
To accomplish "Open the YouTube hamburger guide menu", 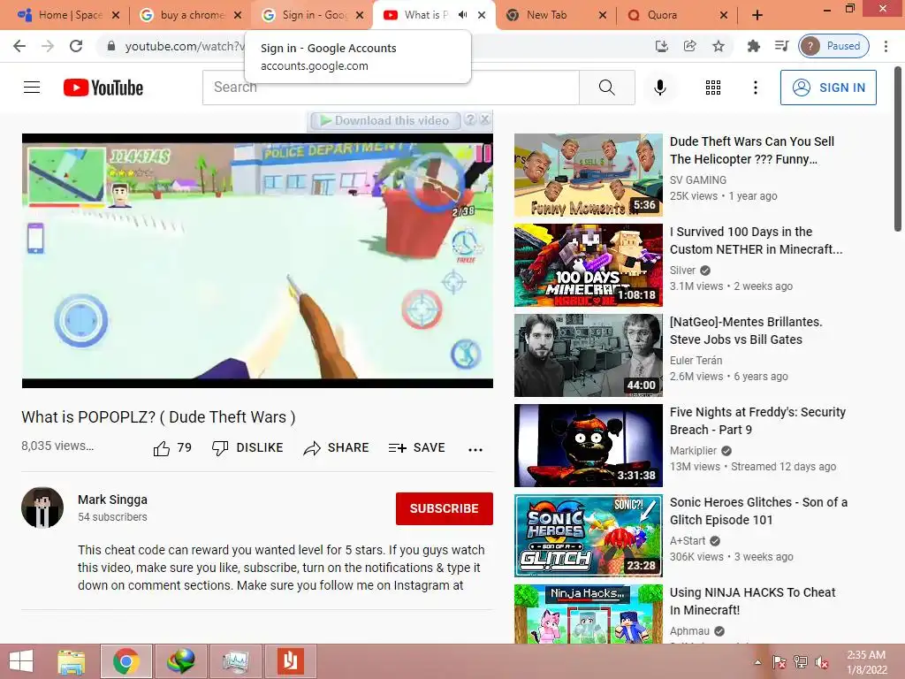I will (32, 88).
